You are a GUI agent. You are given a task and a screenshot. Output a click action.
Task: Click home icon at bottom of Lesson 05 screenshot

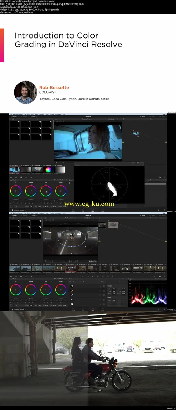pyautogui.click(x=159, y=210)
